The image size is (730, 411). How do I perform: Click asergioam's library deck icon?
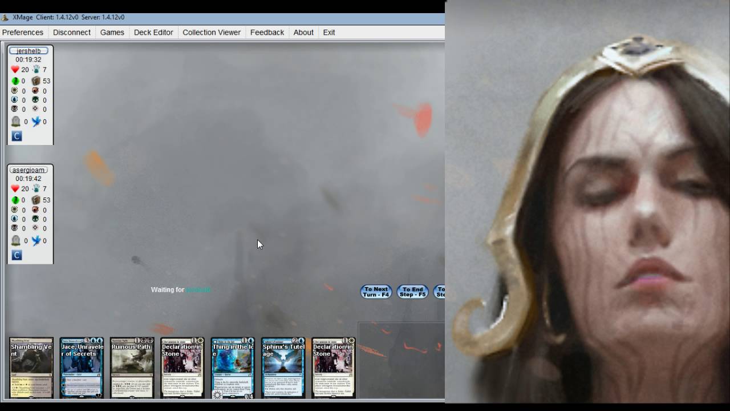36,200
